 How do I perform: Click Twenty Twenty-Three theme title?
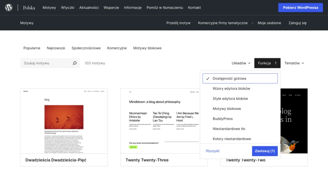tap(147, 160)
